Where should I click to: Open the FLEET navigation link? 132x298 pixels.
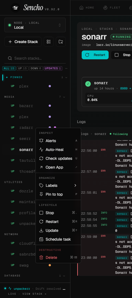tap(112, 8)
